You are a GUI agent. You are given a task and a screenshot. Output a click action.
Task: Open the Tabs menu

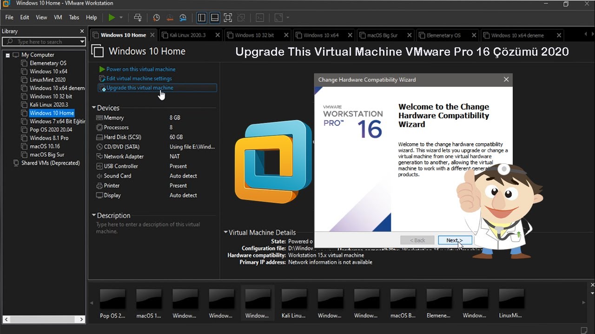[x=74, y=18]
